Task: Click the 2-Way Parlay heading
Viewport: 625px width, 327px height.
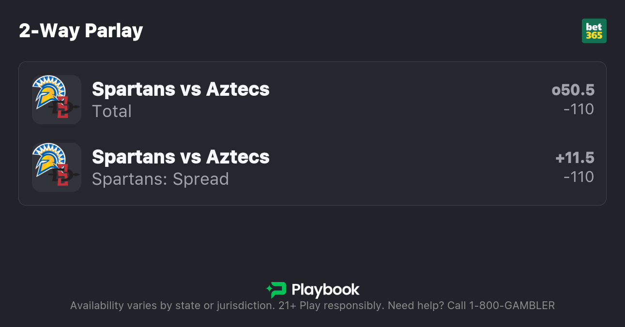Action: [81, 31]
